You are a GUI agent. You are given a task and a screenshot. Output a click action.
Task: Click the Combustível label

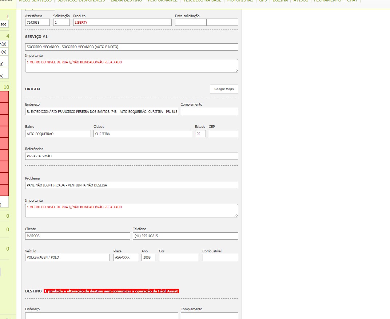(212, 251)
